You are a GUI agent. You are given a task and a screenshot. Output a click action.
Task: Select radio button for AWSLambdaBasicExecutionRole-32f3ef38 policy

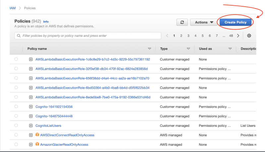[16, 69]
